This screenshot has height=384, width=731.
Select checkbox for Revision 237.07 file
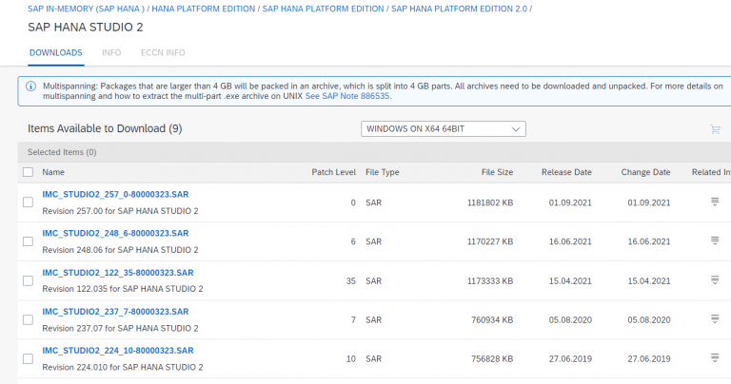28,319
